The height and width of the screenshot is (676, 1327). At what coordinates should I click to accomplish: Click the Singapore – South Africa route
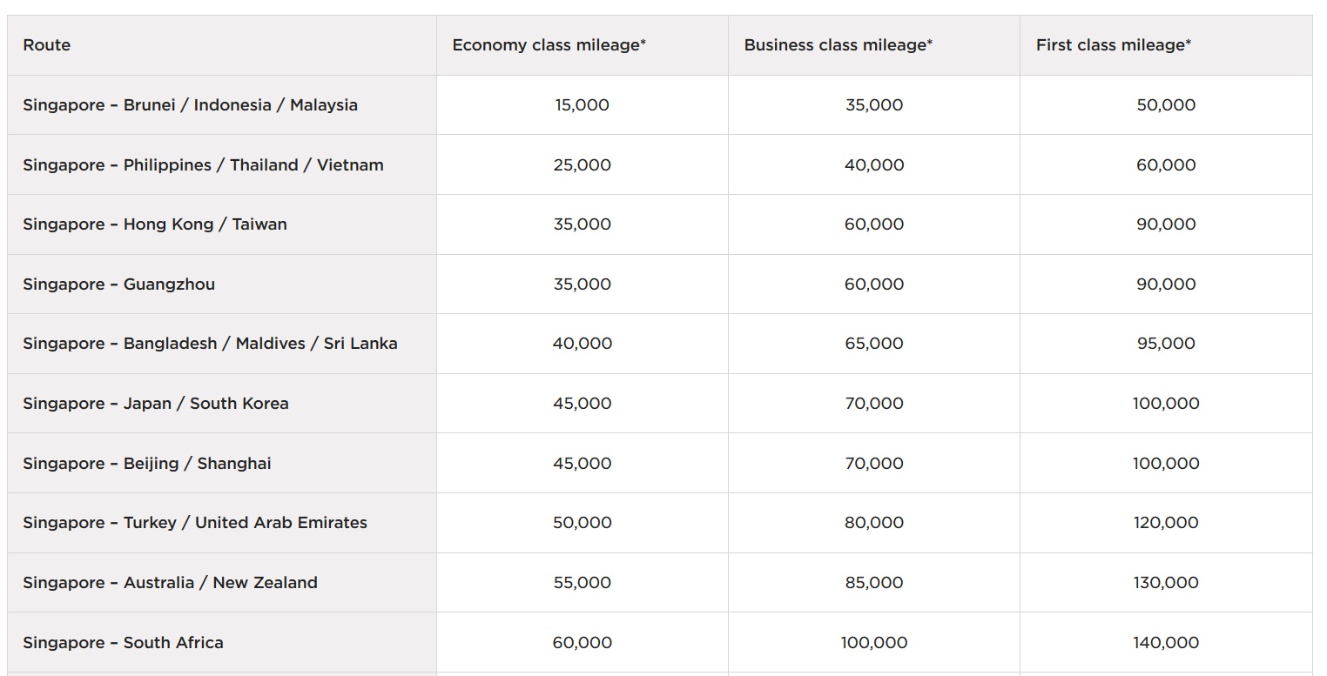pos(123,643)
